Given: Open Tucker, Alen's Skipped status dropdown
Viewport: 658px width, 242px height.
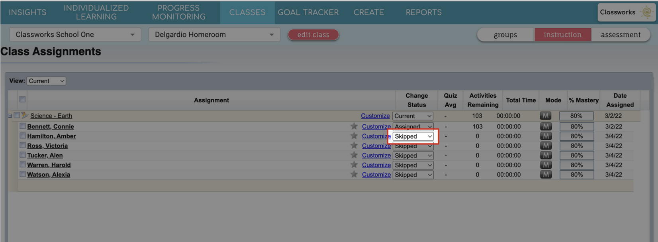Looking at the screenshot, I should pyautogui.click(x=413, y=155).
